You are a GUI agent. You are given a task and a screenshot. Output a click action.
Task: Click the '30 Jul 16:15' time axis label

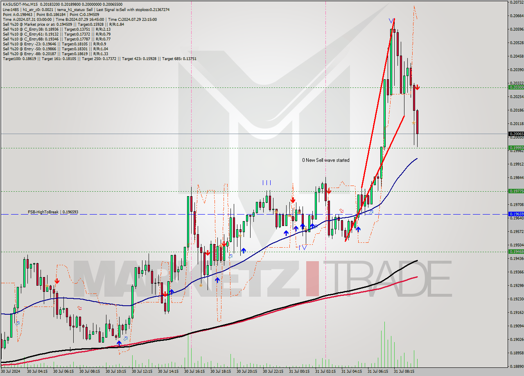click(x=194, y=372)
